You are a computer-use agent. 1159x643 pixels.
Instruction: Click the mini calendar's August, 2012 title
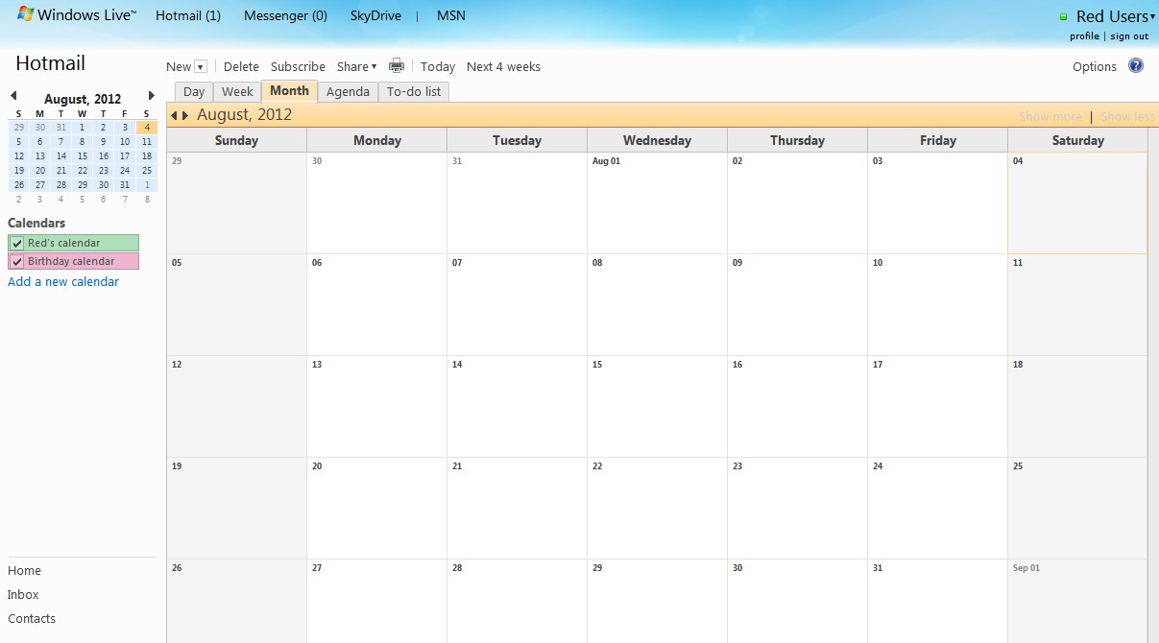[x=83, y=99]
